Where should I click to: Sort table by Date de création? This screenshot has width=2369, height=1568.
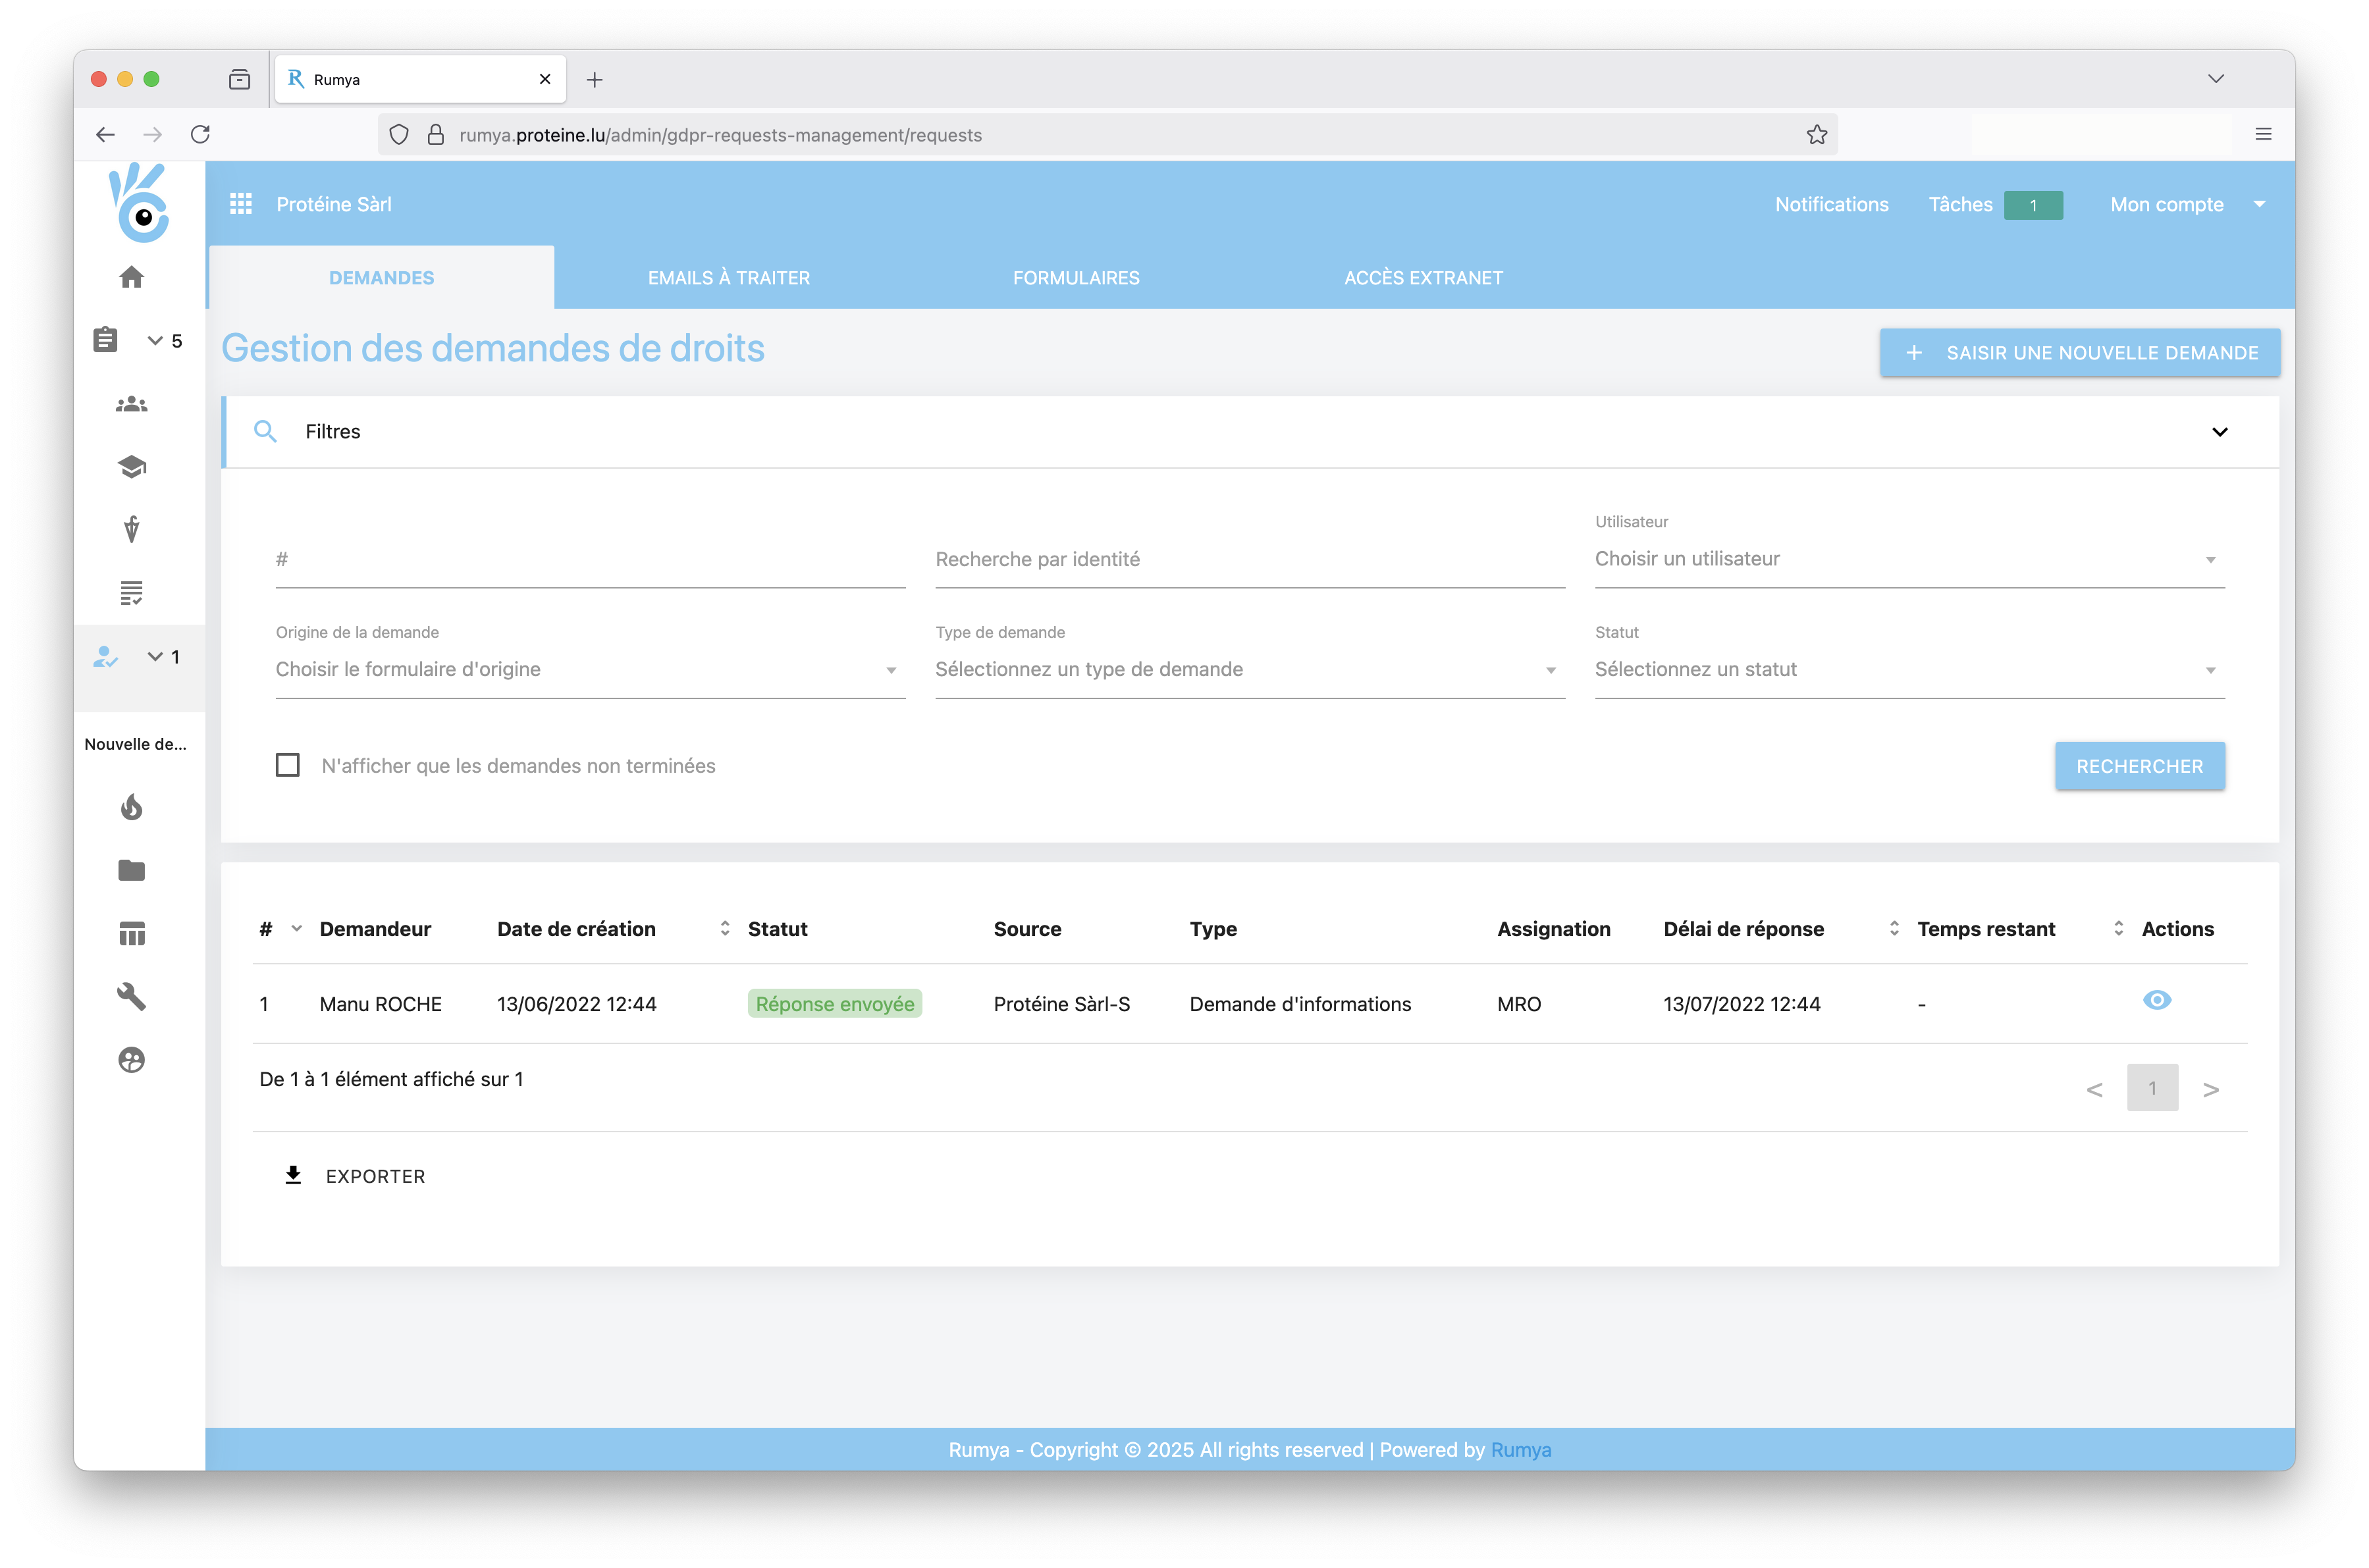(724, 929)
